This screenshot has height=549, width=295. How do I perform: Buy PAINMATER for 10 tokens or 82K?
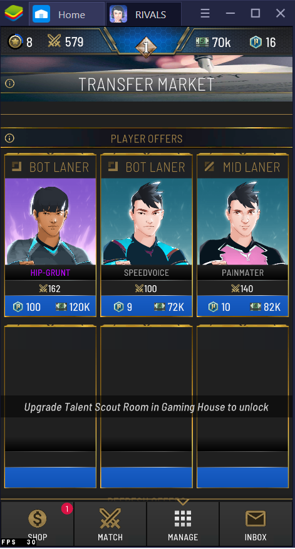[x=242, y=306]
